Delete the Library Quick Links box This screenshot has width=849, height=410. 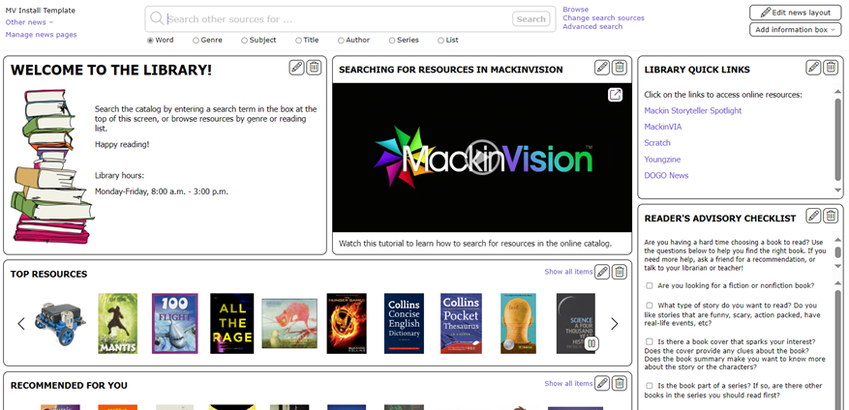pos(831,68)
